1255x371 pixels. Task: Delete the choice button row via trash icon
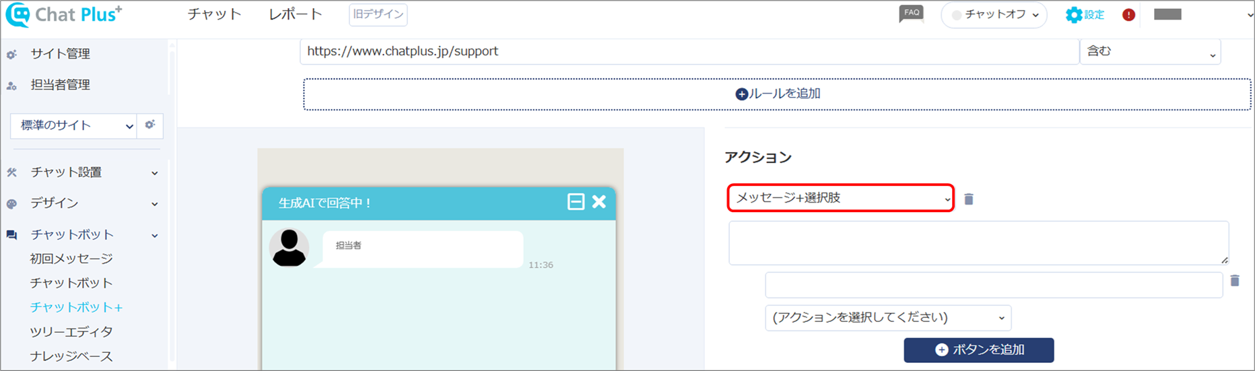click(x=1235, y=281)
